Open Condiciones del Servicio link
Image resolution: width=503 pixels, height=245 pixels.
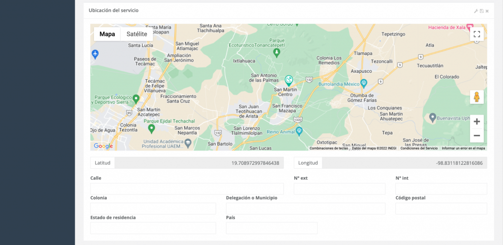[x=419, y=149]
